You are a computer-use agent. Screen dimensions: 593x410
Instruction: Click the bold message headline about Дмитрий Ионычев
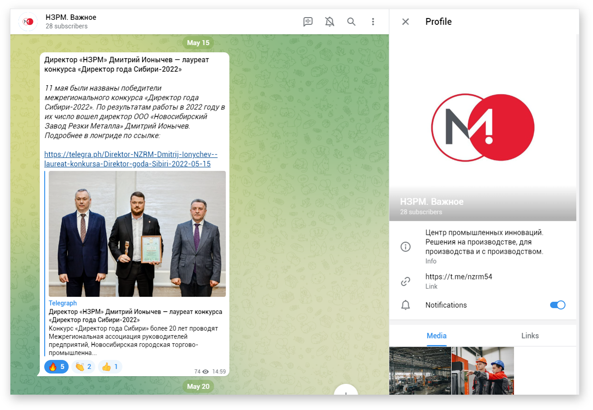pyautogui.click(x=126, y=64)
